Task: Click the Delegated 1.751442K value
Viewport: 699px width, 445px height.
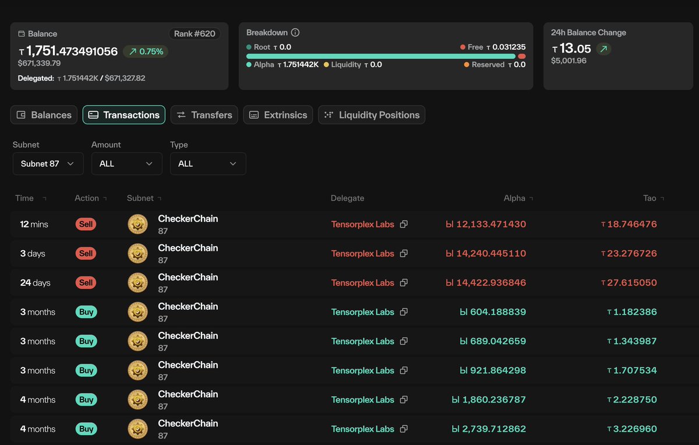Action: pyautogui.click(x=79, y=78)
